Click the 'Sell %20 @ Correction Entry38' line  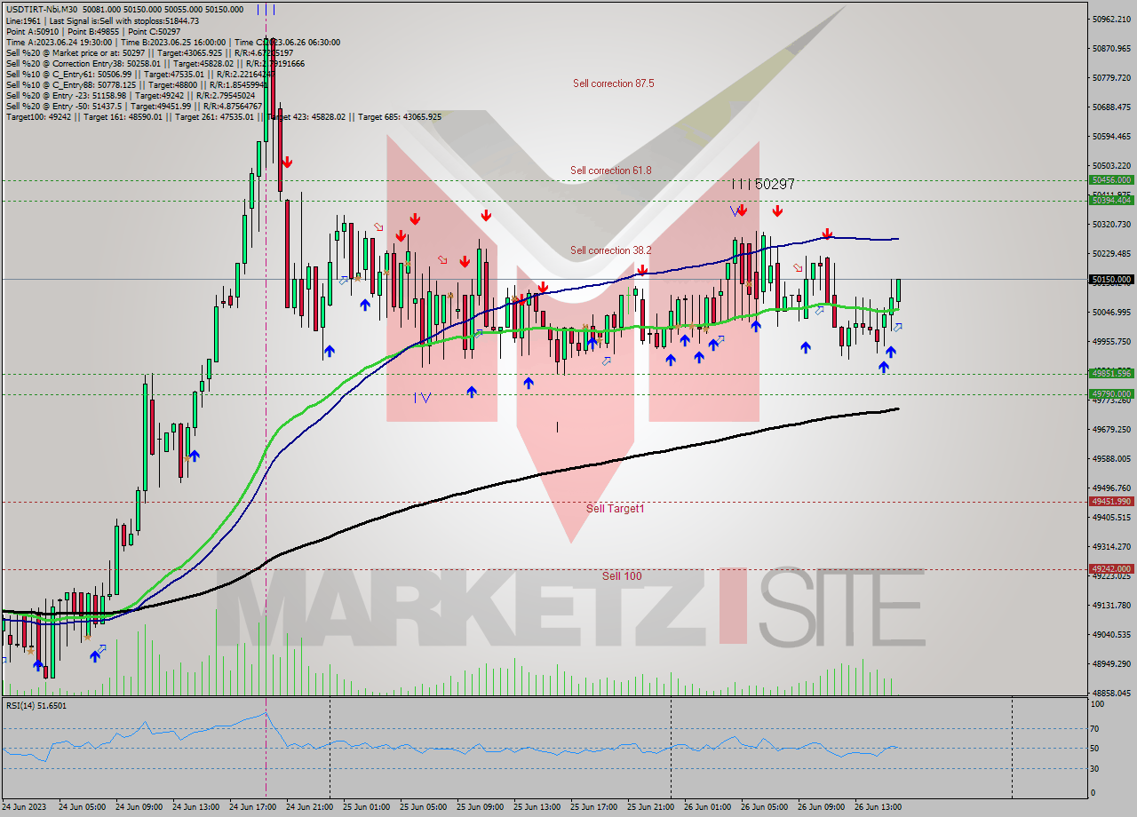click(155, 63)
